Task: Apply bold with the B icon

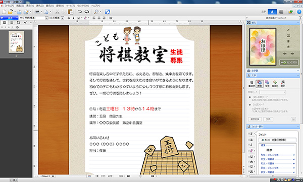Action: point(68,18)
